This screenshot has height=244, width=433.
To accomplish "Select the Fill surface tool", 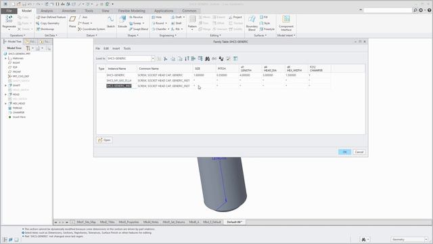I will tap(264, 17).
